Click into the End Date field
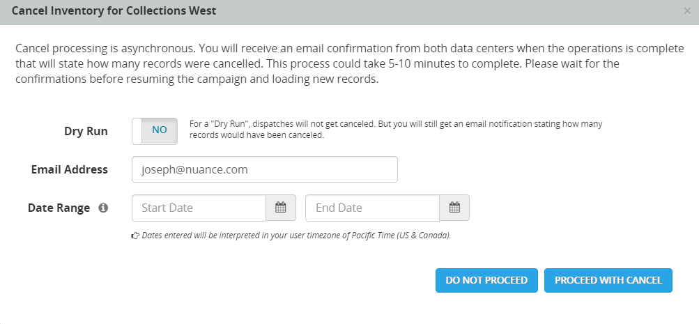Viewport: 699px width, 324px height. tap(372, 208)
